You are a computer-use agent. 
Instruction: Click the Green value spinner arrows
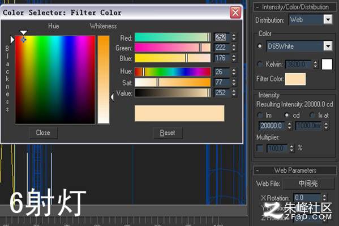(234, 48)
